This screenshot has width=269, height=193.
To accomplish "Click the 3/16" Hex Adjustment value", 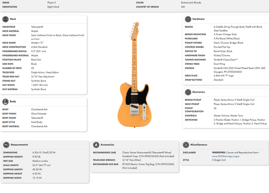I will tap(43, 76).
